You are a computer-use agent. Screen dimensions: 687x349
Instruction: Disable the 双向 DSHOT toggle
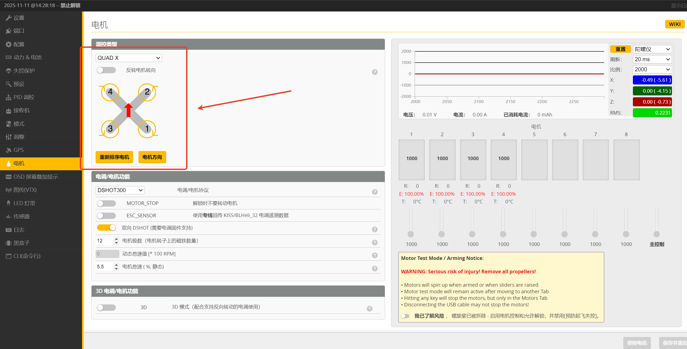point(106,228)
